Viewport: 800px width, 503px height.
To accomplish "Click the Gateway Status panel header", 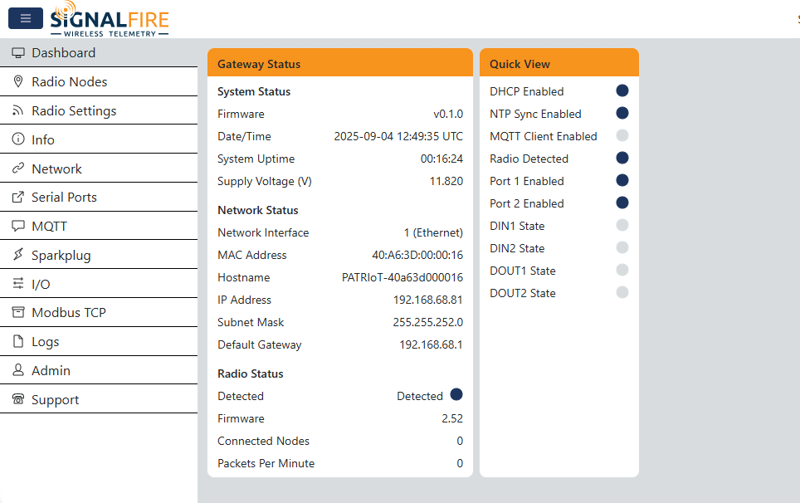I will [x=339, y=64].
